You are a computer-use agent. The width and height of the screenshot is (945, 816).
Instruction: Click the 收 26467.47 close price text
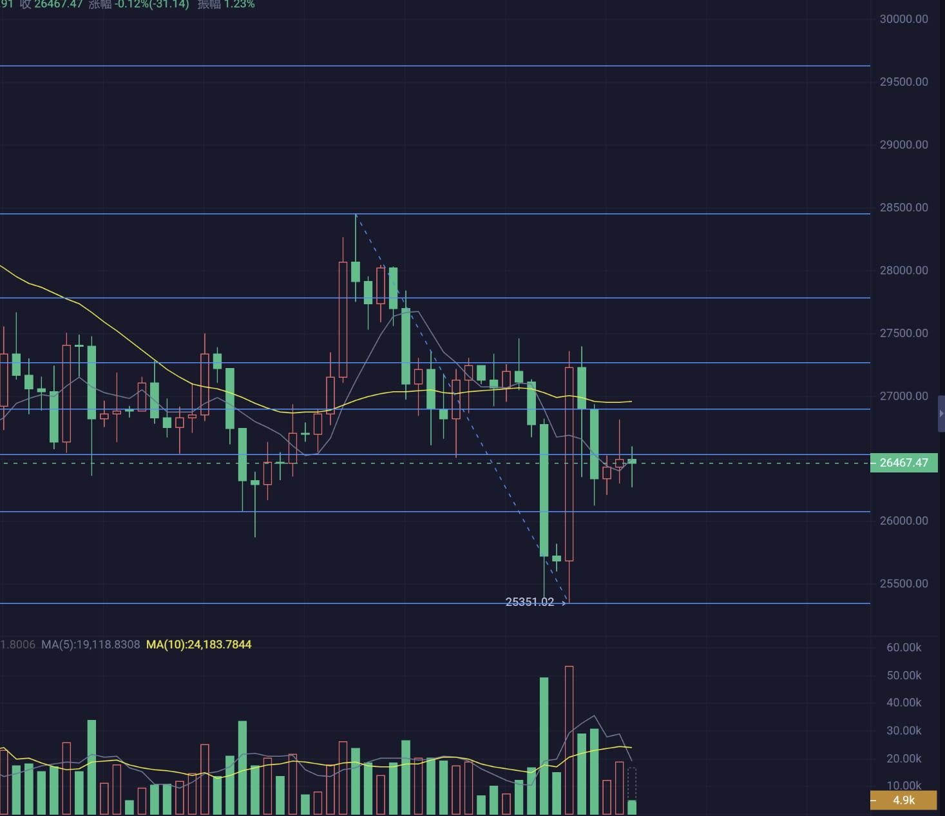(51, 5)
